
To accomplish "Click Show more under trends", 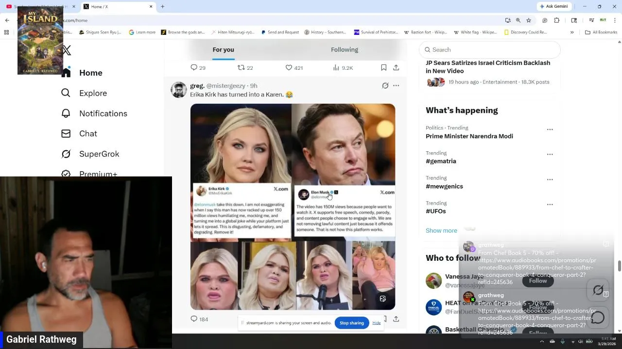I will [441, 231].
